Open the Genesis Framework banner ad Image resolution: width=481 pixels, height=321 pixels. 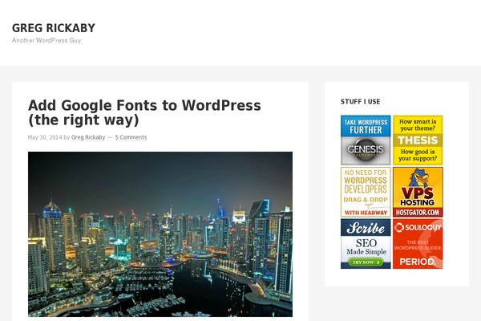[x=366, y=140]
